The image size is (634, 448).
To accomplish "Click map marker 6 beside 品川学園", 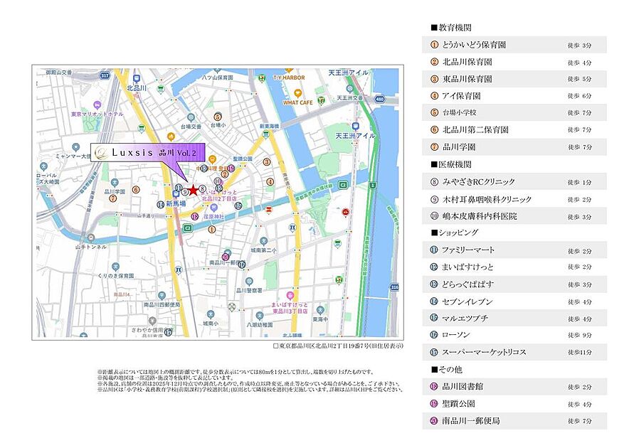I will (x=136, y=189).
